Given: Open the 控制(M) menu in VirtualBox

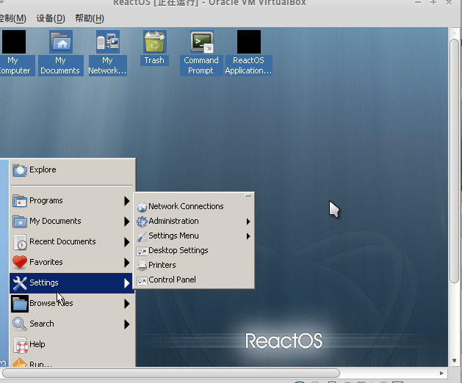Looking at the screenshot, I should [12, 18].
